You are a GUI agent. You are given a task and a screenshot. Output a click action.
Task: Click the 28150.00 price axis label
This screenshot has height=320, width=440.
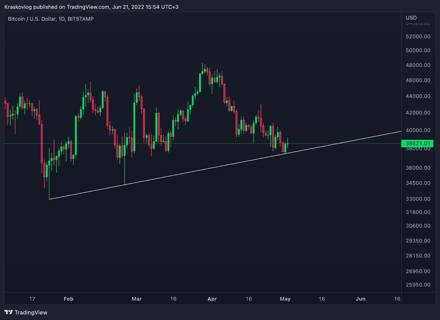[418, 256]
